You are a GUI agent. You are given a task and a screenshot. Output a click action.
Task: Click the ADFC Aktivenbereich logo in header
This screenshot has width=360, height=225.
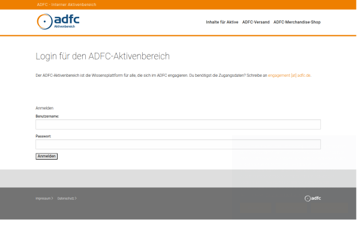point(58,22)
